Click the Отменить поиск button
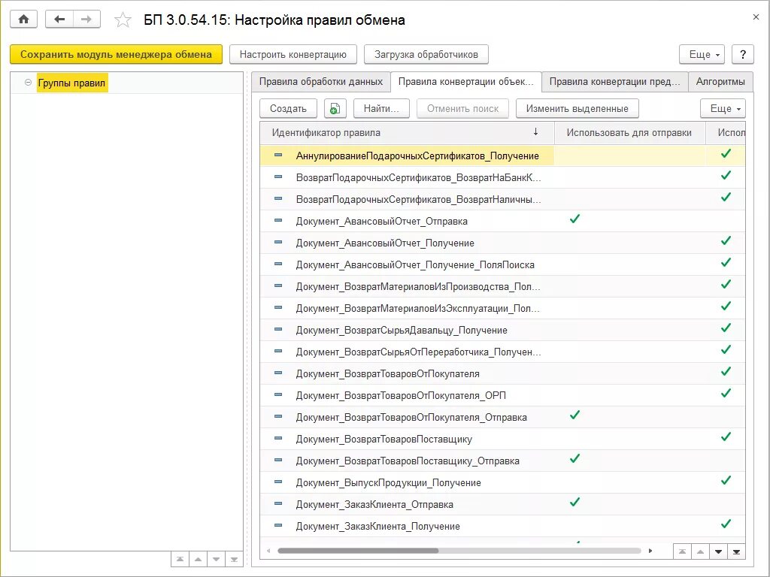The height and width of the screenshot is (577, 770). point(462,108)
